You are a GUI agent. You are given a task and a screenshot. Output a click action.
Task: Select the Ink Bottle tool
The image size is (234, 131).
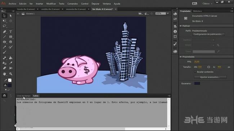[4, 63]
